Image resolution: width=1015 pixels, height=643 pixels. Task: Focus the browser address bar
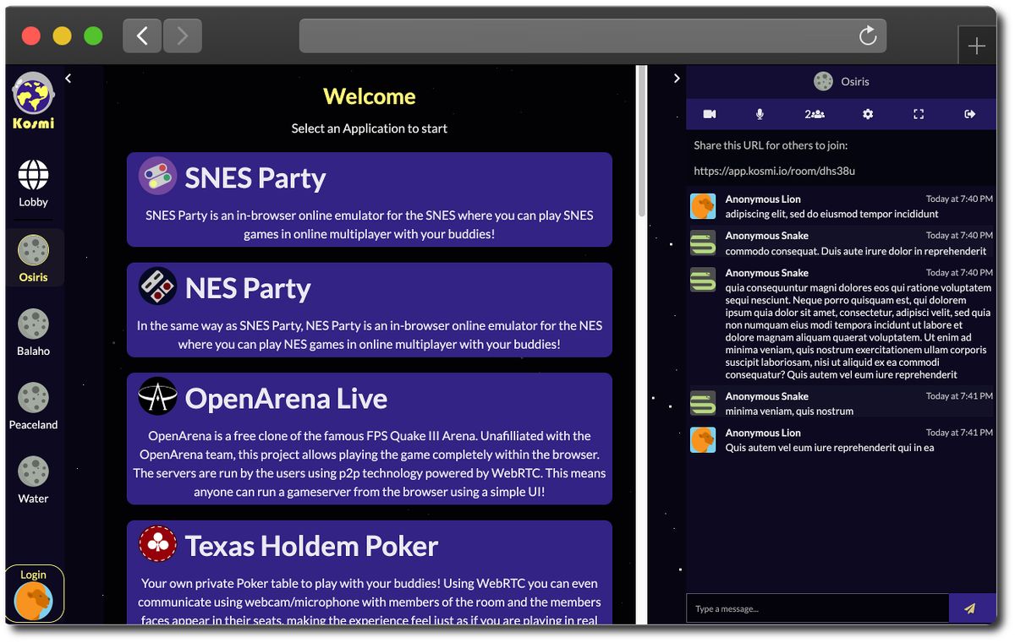[592, 35]
